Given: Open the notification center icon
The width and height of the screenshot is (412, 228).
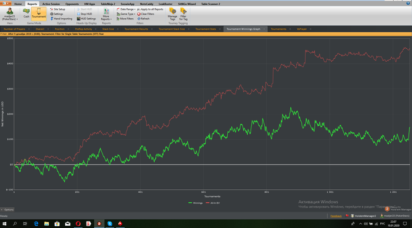Looking at the screenshot, I should tap(405, 223).
